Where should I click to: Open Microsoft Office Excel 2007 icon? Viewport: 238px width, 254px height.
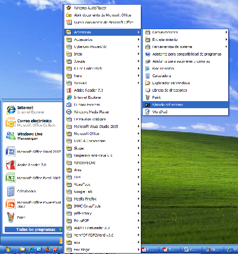coord(11,178)
